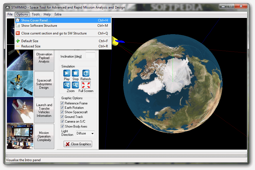Select the Default Size menu option

[x=63, y=41]
